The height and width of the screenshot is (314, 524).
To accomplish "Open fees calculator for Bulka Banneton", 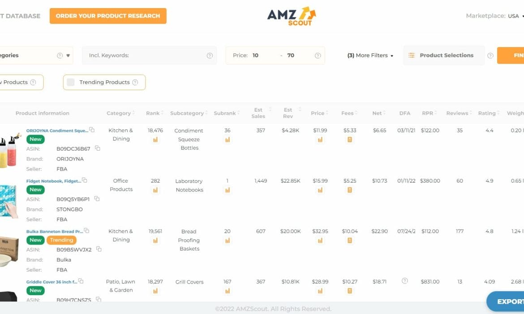I will click(x=350, y=240).
